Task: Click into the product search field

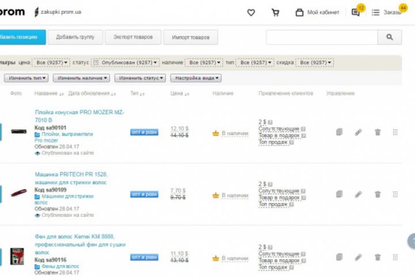Action: click(322, 37)
